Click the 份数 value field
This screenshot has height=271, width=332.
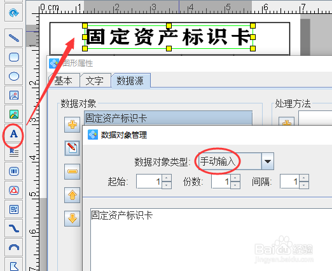pyautogui.click(x=221, y=182)
